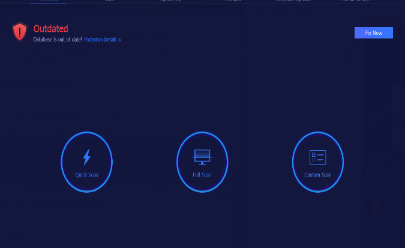
Task: Click the Custom Scan circle ring outline
Action: point(293,162)
